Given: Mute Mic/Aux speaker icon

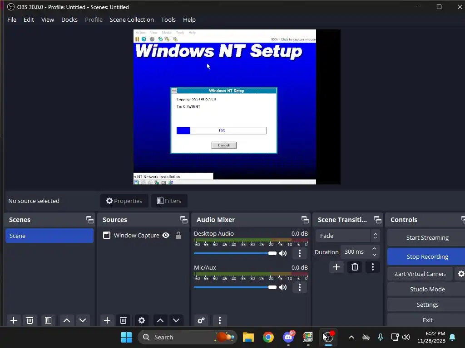Looking at the screenshot, I should pos(283,287).
